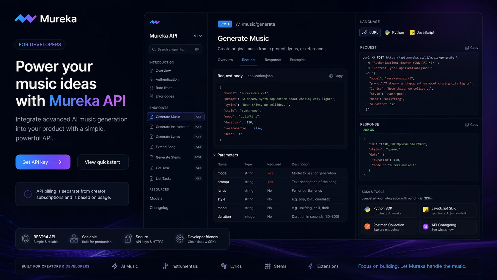Select Generate Music endpoint in sidebar
This screenshot has width=497, height=280.
176,117
